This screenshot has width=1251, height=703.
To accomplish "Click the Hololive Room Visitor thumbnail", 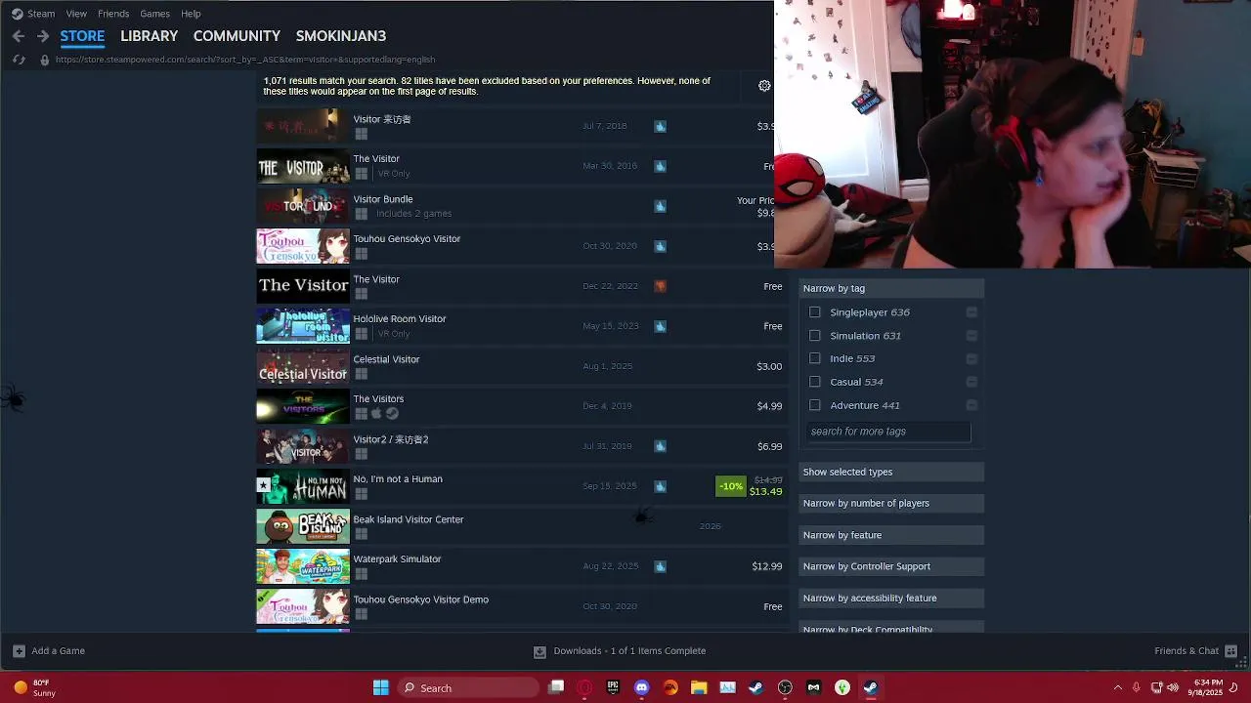I will point(303,326).
